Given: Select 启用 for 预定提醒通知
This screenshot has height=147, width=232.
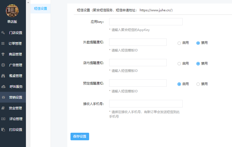Looking at the screenshot, I should pyautogui.click(x=179, y=84).
